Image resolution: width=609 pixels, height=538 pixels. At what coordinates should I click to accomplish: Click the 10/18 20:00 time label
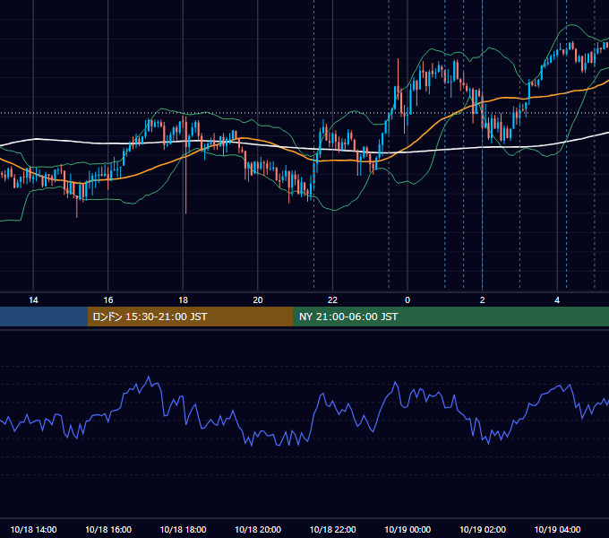258,529
